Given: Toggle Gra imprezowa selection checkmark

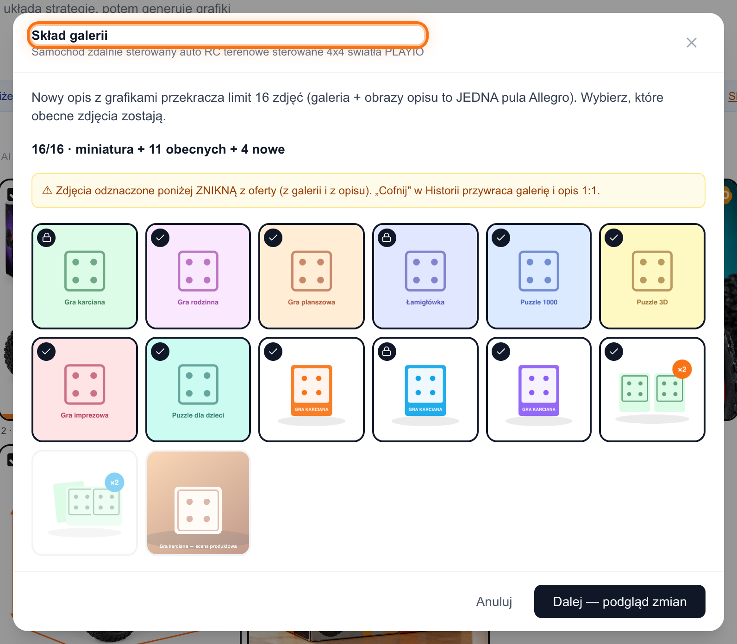Looking at the screenshot, I should (x=47, y=352).
